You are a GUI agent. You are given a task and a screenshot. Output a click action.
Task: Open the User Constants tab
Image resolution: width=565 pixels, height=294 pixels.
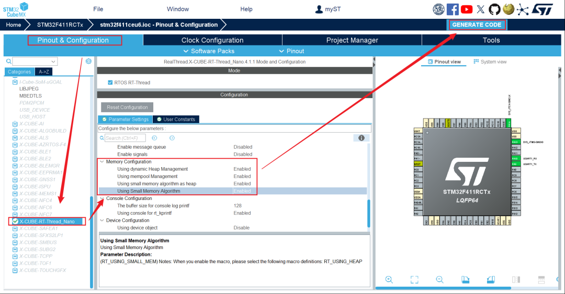[176, 119]
